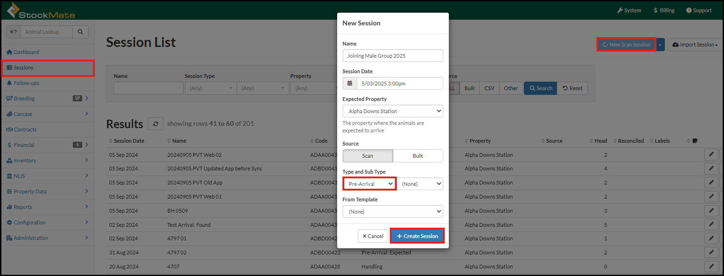This screenshot has width=724, height=276.
Task: Click the session Name input field
Action: click(x=393, y=56)
